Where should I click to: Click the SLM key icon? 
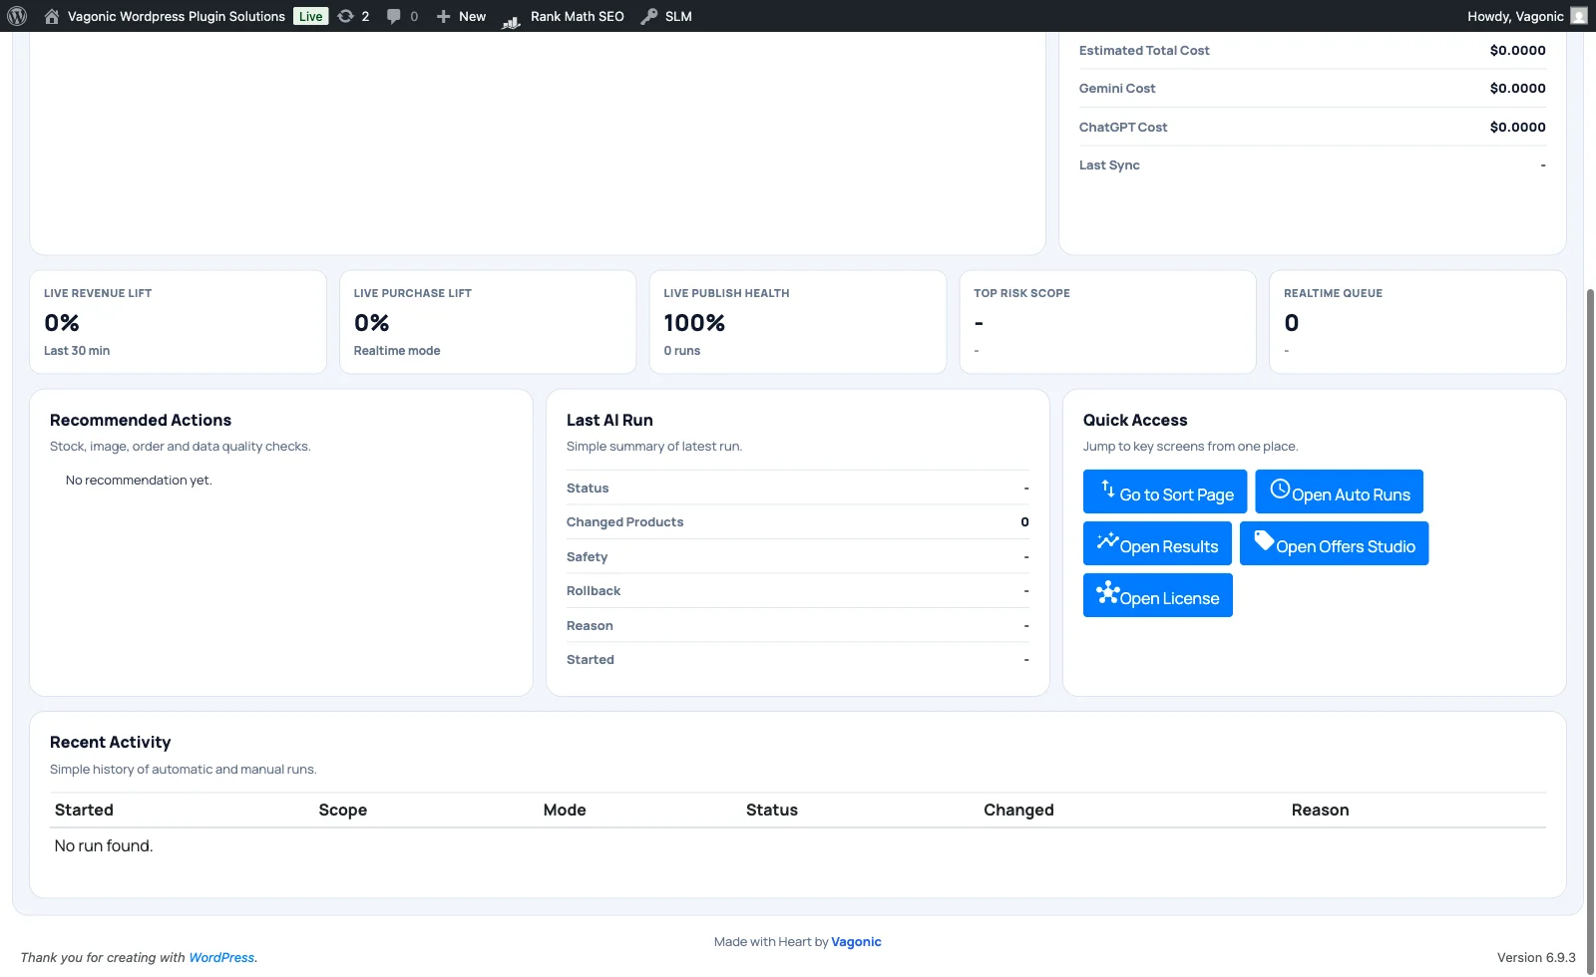tap(649, 16)
